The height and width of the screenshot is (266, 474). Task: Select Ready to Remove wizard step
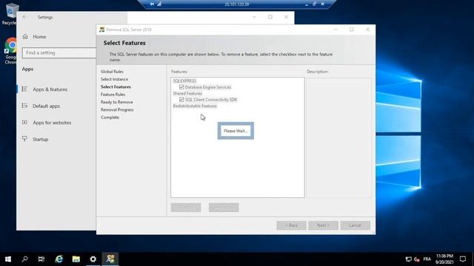click(x=117, y=102)
